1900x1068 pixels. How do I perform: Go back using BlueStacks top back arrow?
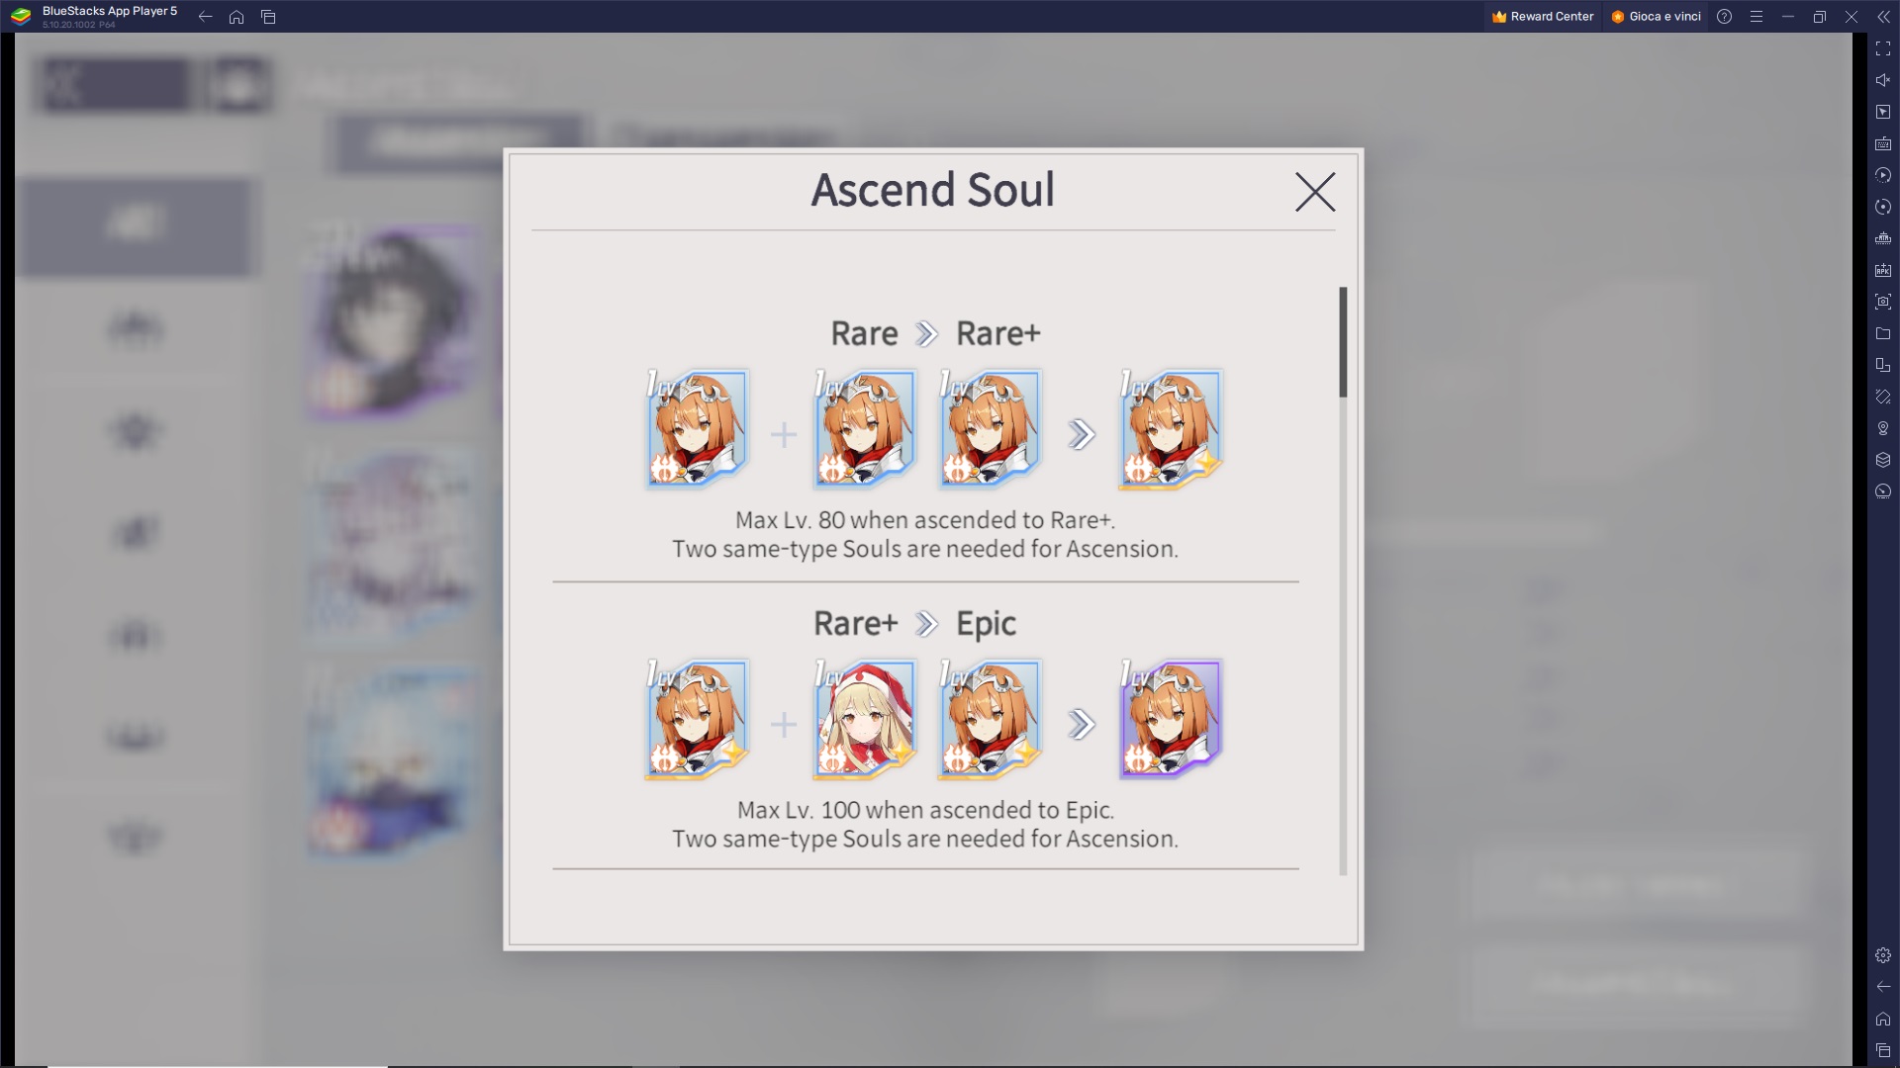pyautogui.click(x=205, y=16)
